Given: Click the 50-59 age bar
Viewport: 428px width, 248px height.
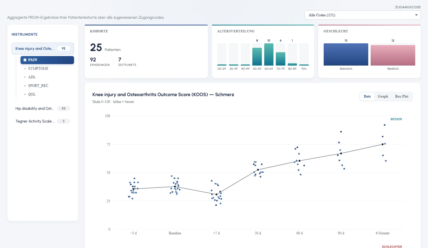Looking at the screenshot, I should 257,57.
